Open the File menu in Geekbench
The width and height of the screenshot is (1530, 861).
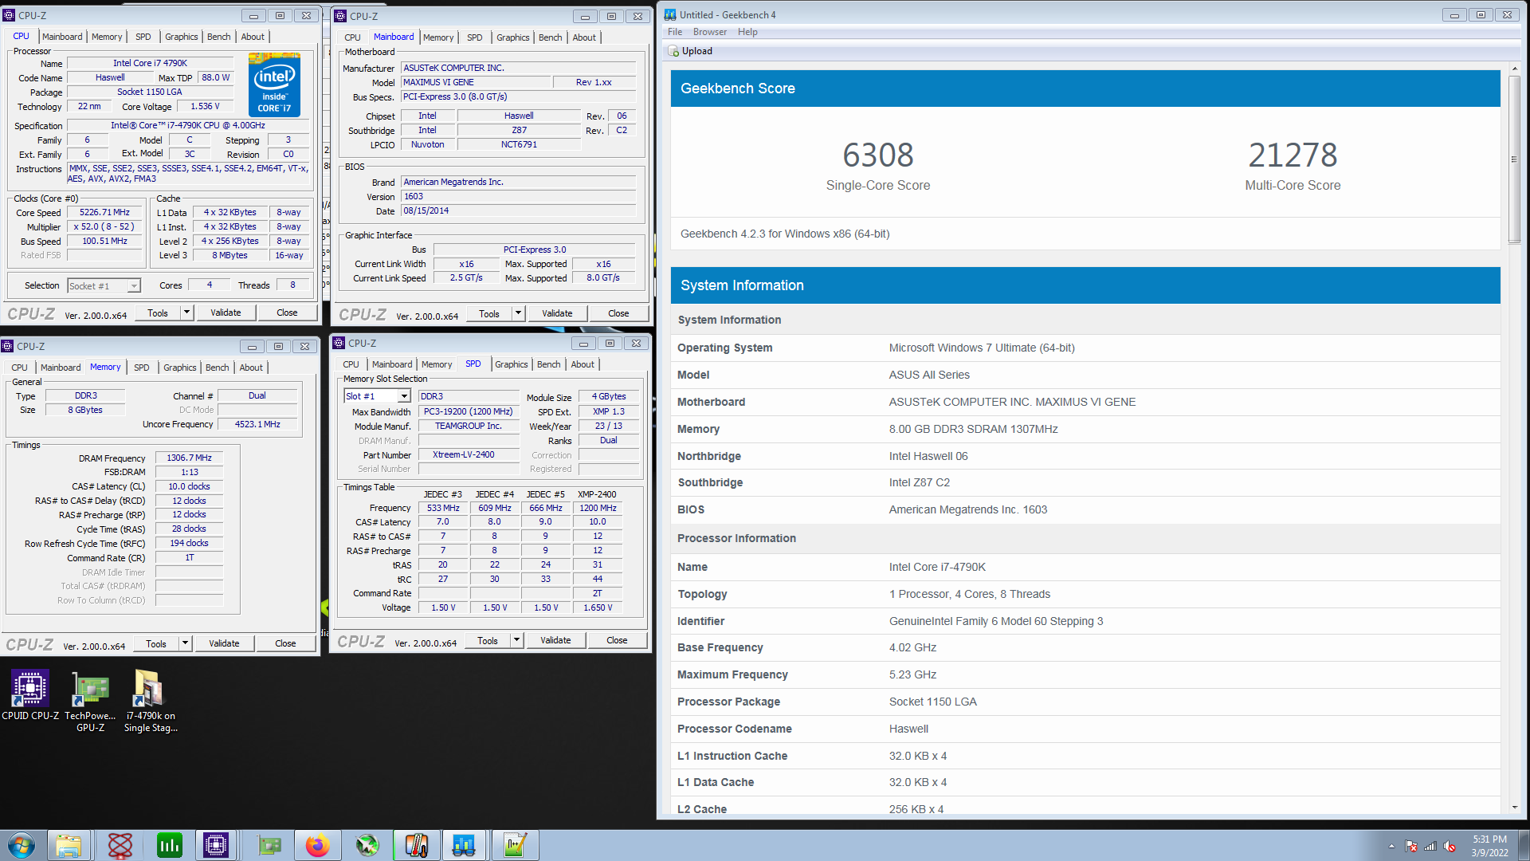pyautogui.click(x=675, y=32)
